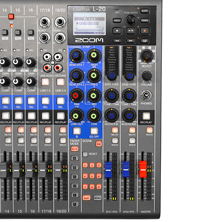222x222 pixels.
Task: Select channel 16 with its SEL button
Action: [31, 101]
